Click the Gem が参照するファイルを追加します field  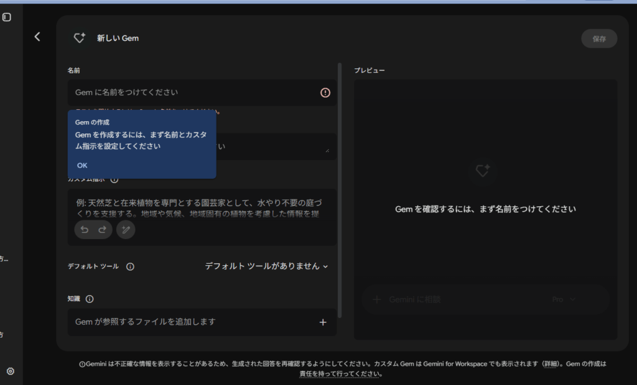(202, 322)
